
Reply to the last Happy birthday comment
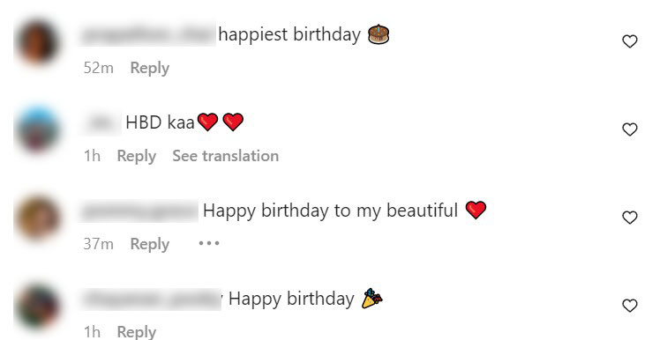137,332
